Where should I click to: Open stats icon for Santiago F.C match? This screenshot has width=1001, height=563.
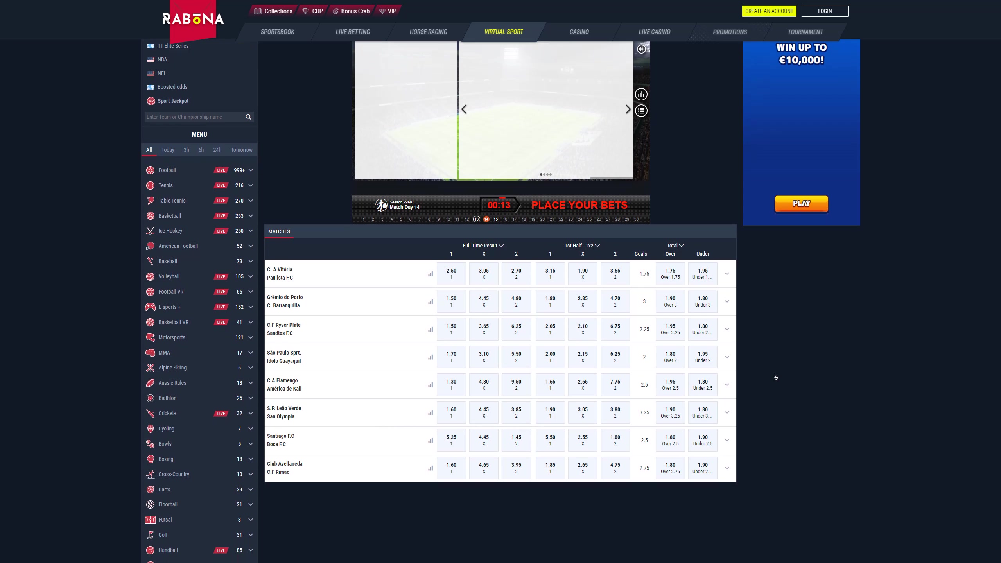431,440
